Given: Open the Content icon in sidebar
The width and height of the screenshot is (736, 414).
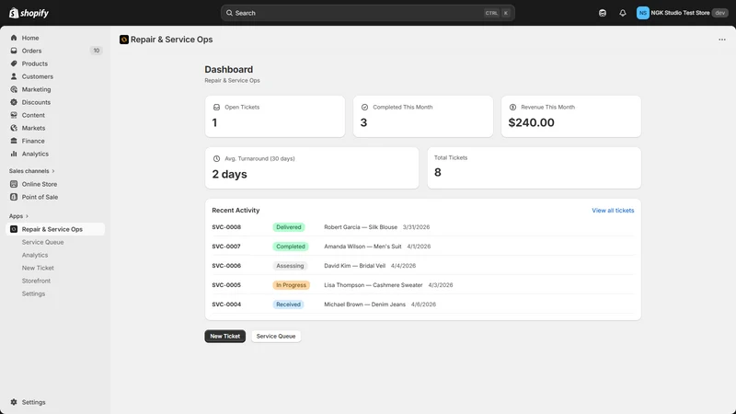Looking at the screenshot, I should [x=14, y=115].
